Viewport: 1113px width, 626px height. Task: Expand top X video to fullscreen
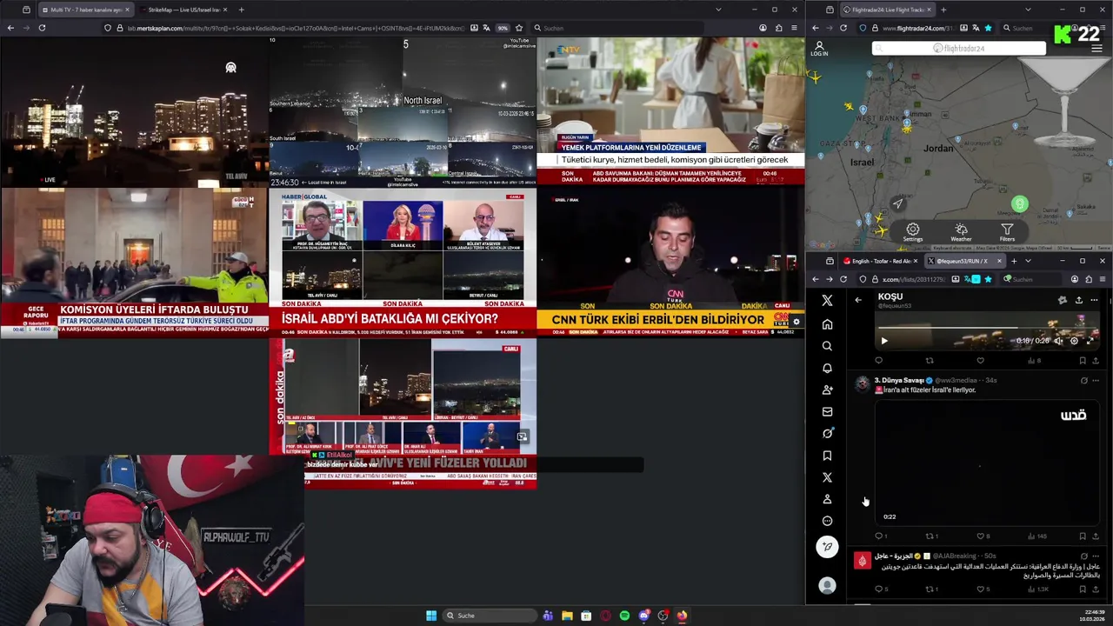coord(1090,341)
